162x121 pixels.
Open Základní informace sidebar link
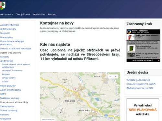pyautogui.click(x=9, y=25)
